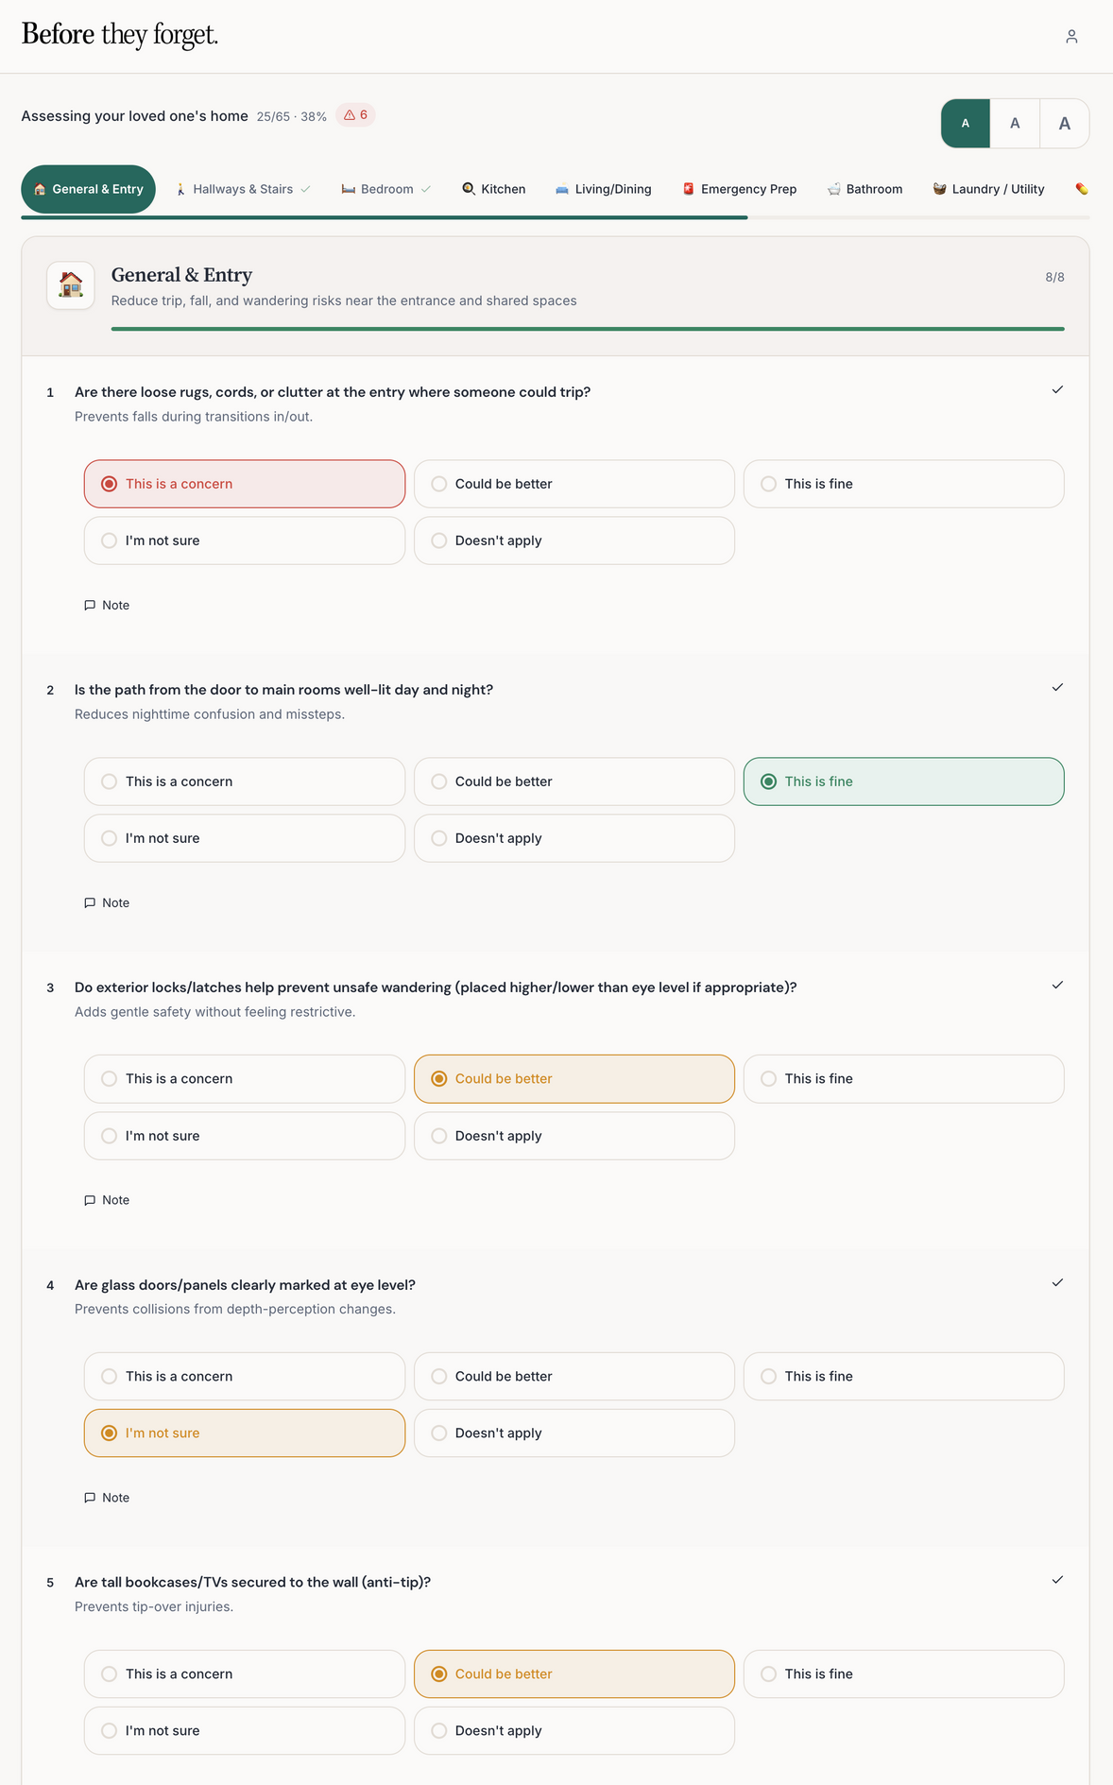Open the Emergency Prep tab

click(739, 189)
